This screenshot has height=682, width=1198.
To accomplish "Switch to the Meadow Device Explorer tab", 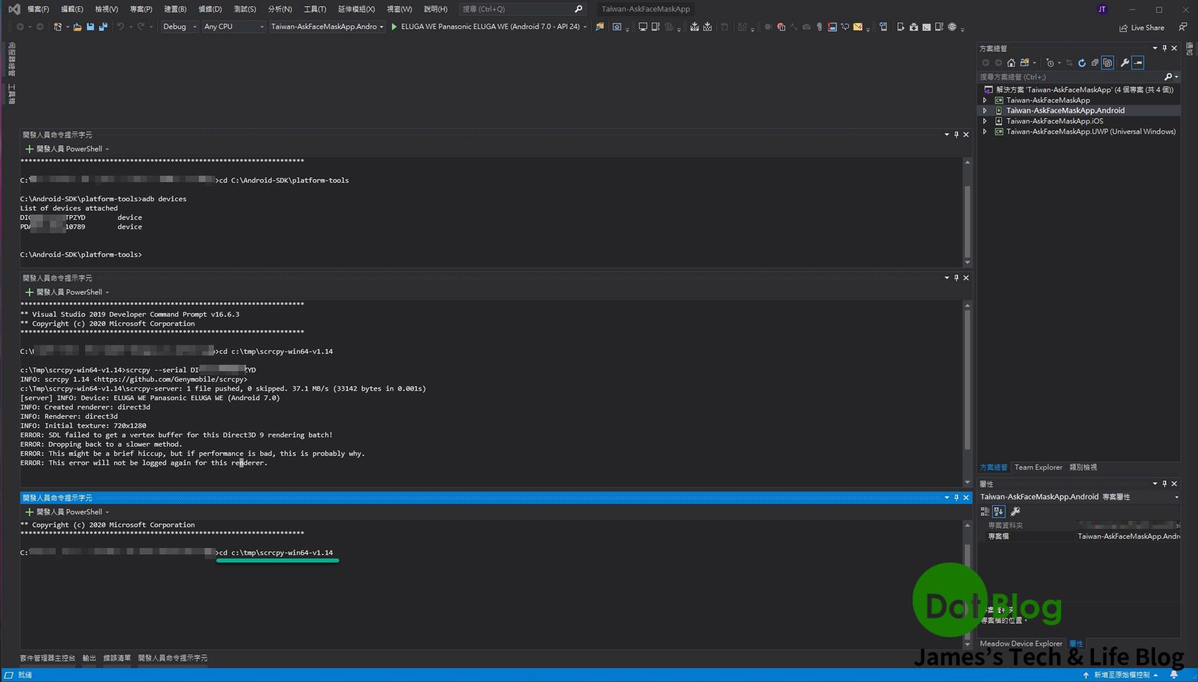I will (x=1021, y=643).
